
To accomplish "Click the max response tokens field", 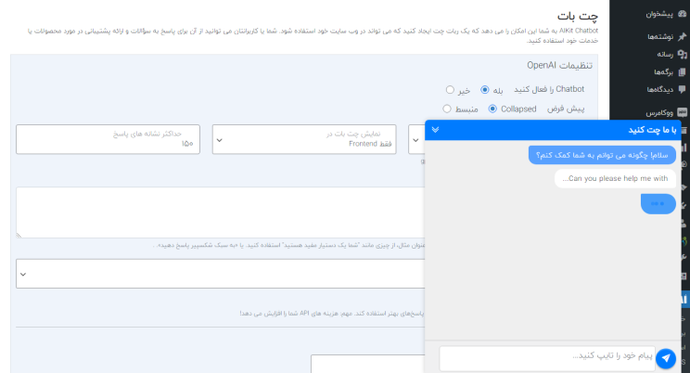I will pyautogui.click(x=109, y=139).
